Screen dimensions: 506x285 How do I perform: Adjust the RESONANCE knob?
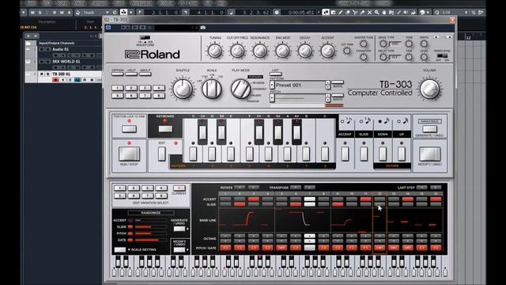(x=260, y=51)
